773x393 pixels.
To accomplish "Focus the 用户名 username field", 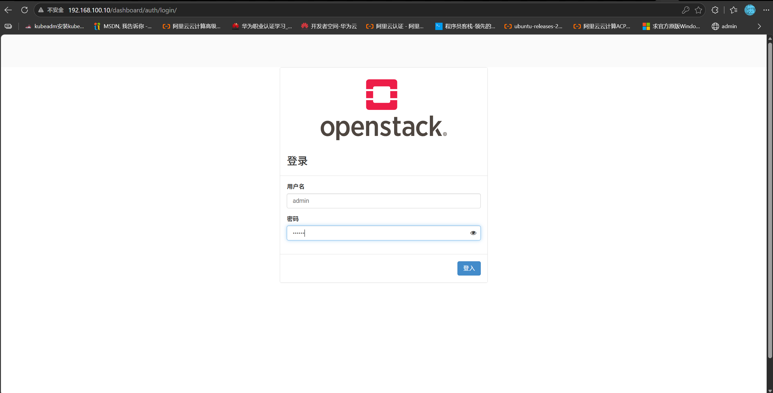I will click(383, 201).
